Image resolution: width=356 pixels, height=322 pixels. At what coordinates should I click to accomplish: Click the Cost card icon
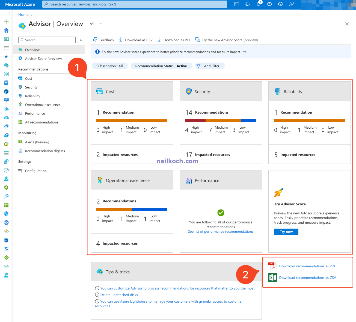point(100,91)
